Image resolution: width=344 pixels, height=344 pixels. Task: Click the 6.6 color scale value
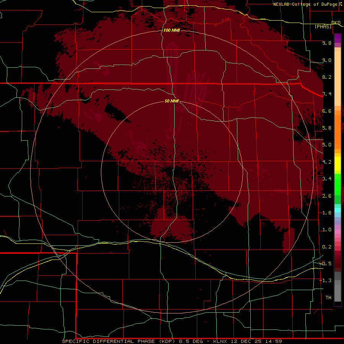(327, 111)
